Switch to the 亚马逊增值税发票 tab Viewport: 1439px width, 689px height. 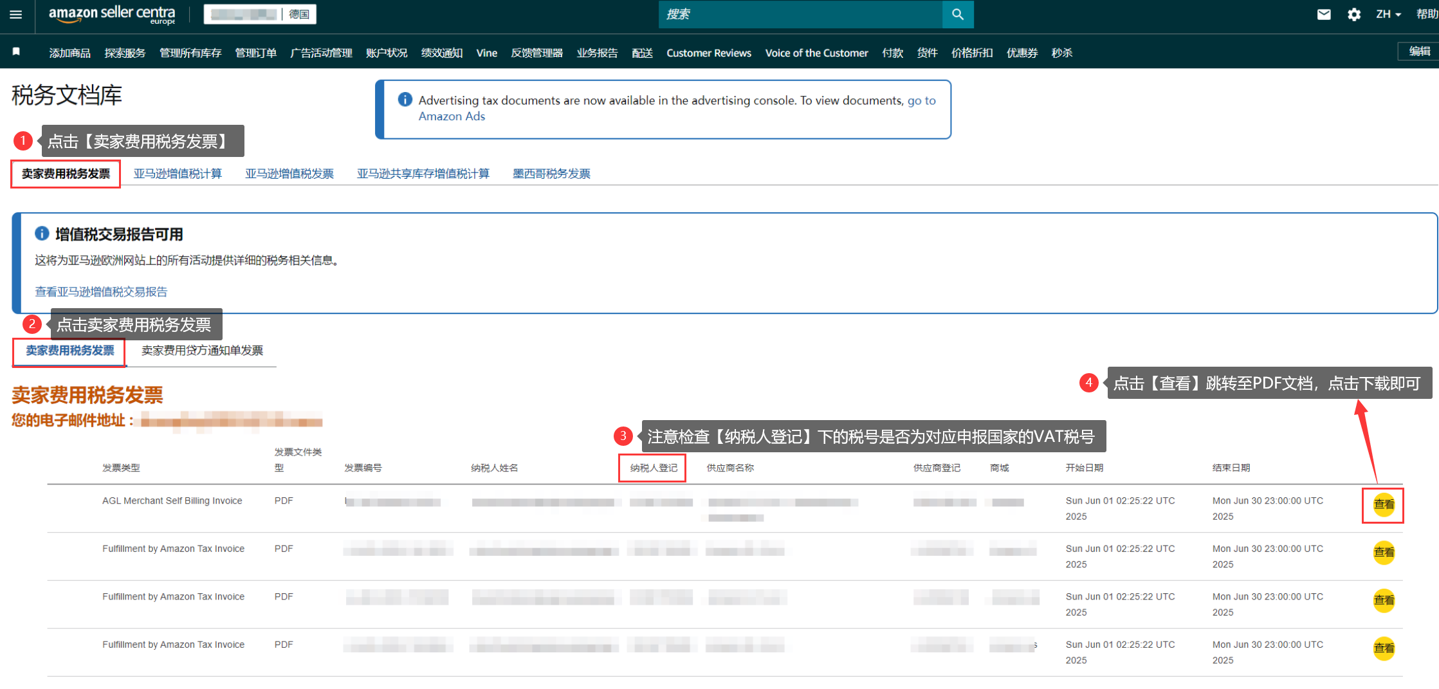pyautogui.click(x=289, y=174)
